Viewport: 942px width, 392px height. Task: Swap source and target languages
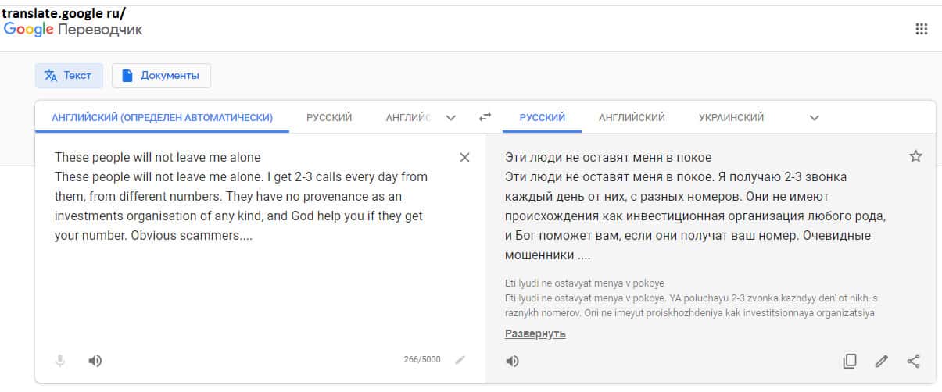(x=485, y=117)
